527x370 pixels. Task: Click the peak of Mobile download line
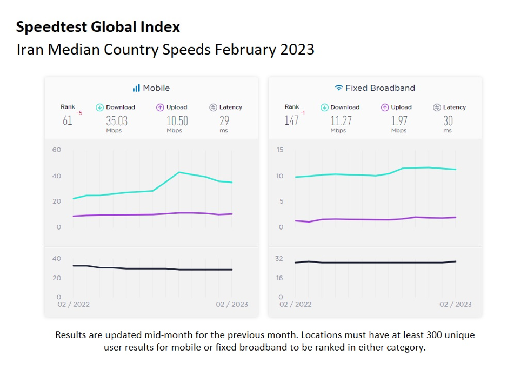click(179, 172)
